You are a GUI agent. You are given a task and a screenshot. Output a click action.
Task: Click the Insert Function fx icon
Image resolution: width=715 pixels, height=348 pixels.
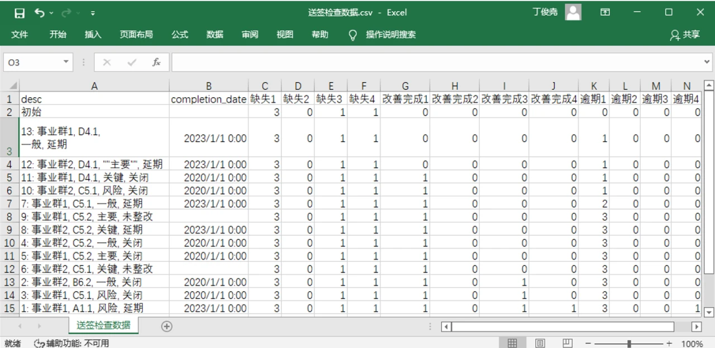157,63
